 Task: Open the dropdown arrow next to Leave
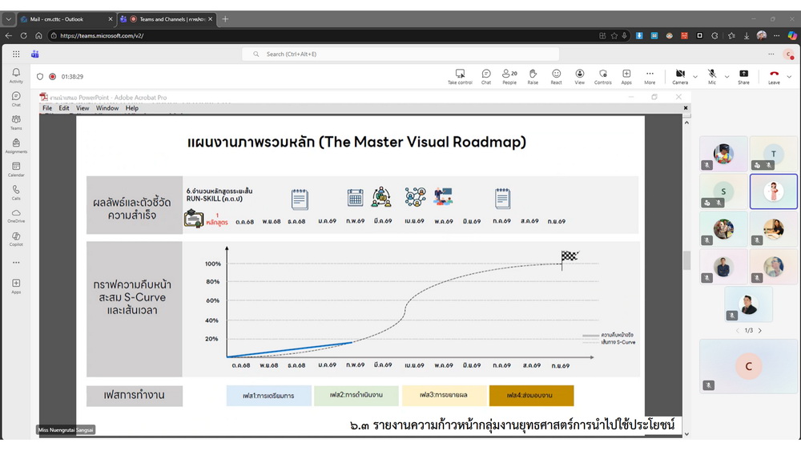pyautogui.click(x=791, y=77)
